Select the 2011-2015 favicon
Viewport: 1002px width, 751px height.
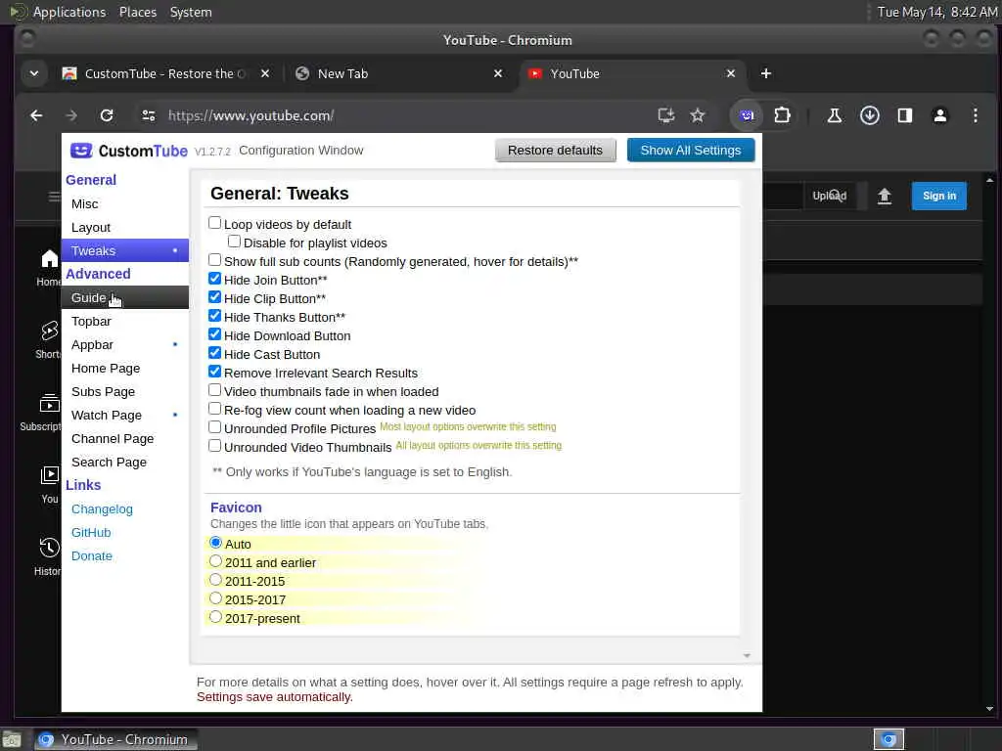[x=216, y=580]
